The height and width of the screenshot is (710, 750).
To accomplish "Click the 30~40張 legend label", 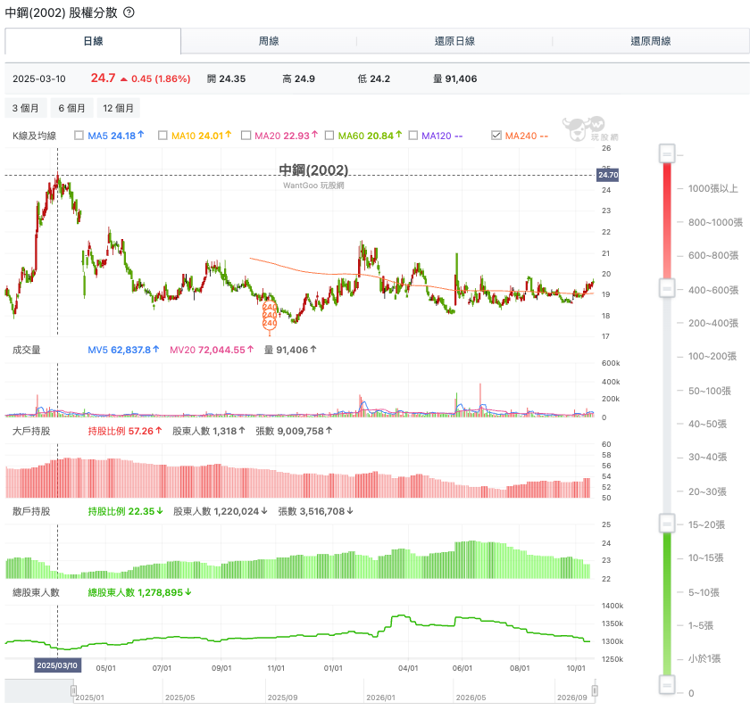I will (x=707, y=458).
